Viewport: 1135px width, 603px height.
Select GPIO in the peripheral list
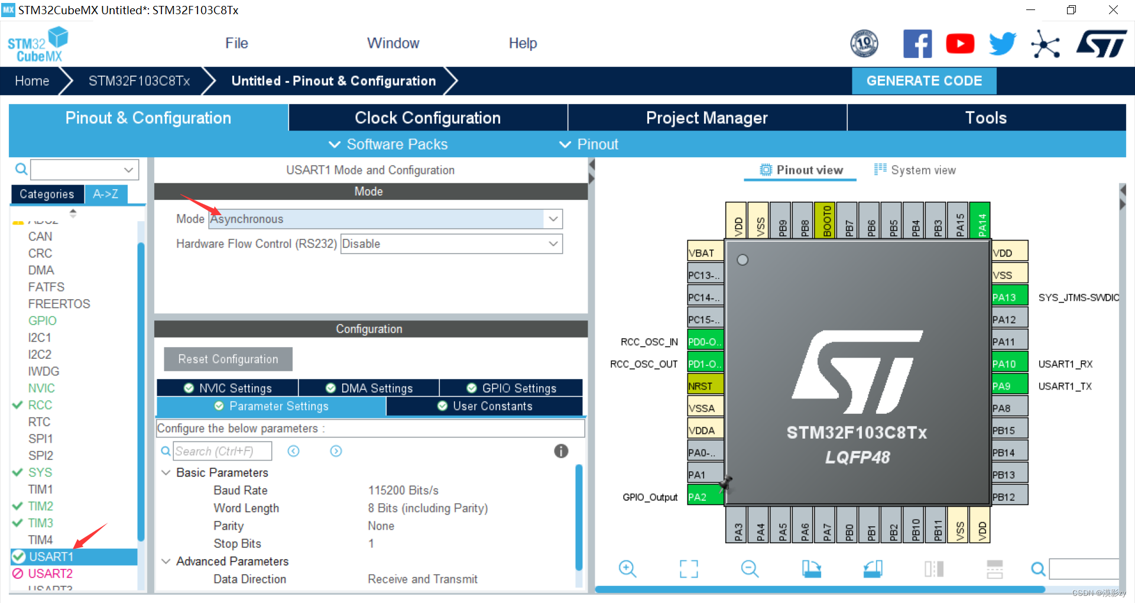43,320
